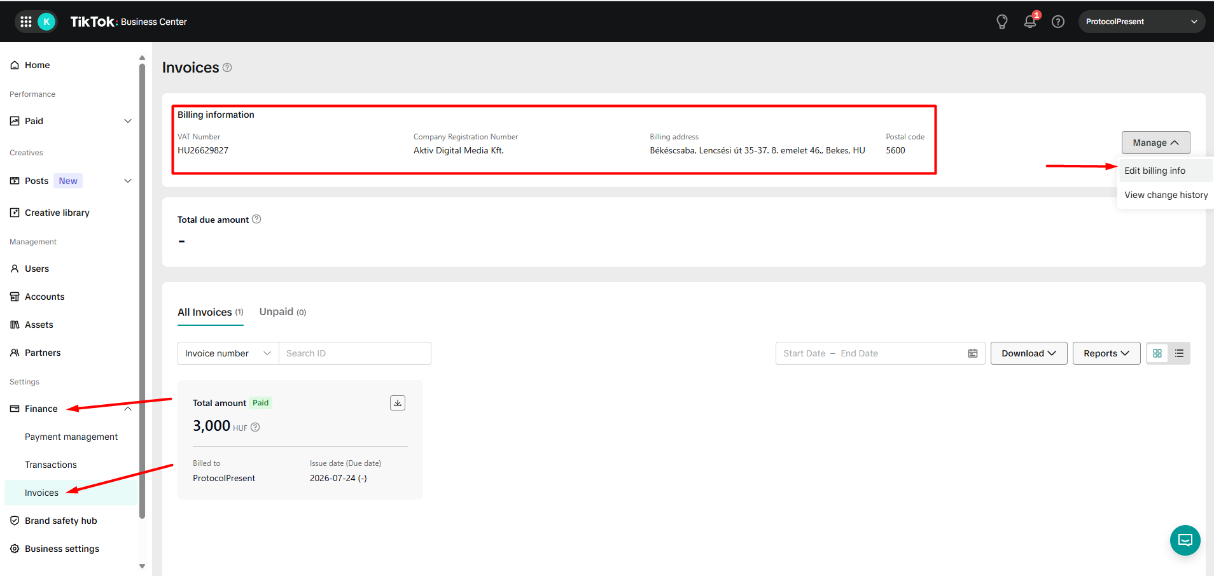
Task: Open the Invoice number search type dropdown
Action: pyautogui.click(x=228, y=353)
